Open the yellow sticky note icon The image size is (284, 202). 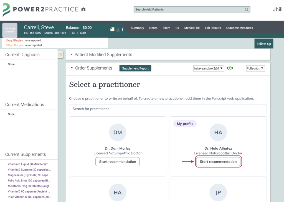[60, 55]
